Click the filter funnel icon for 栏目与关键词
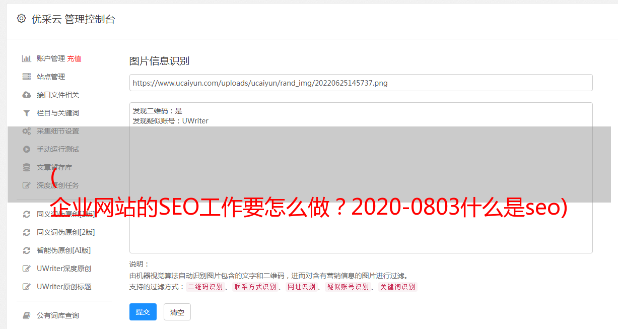Viewport: 618px width, 329px height. [27, 113]
